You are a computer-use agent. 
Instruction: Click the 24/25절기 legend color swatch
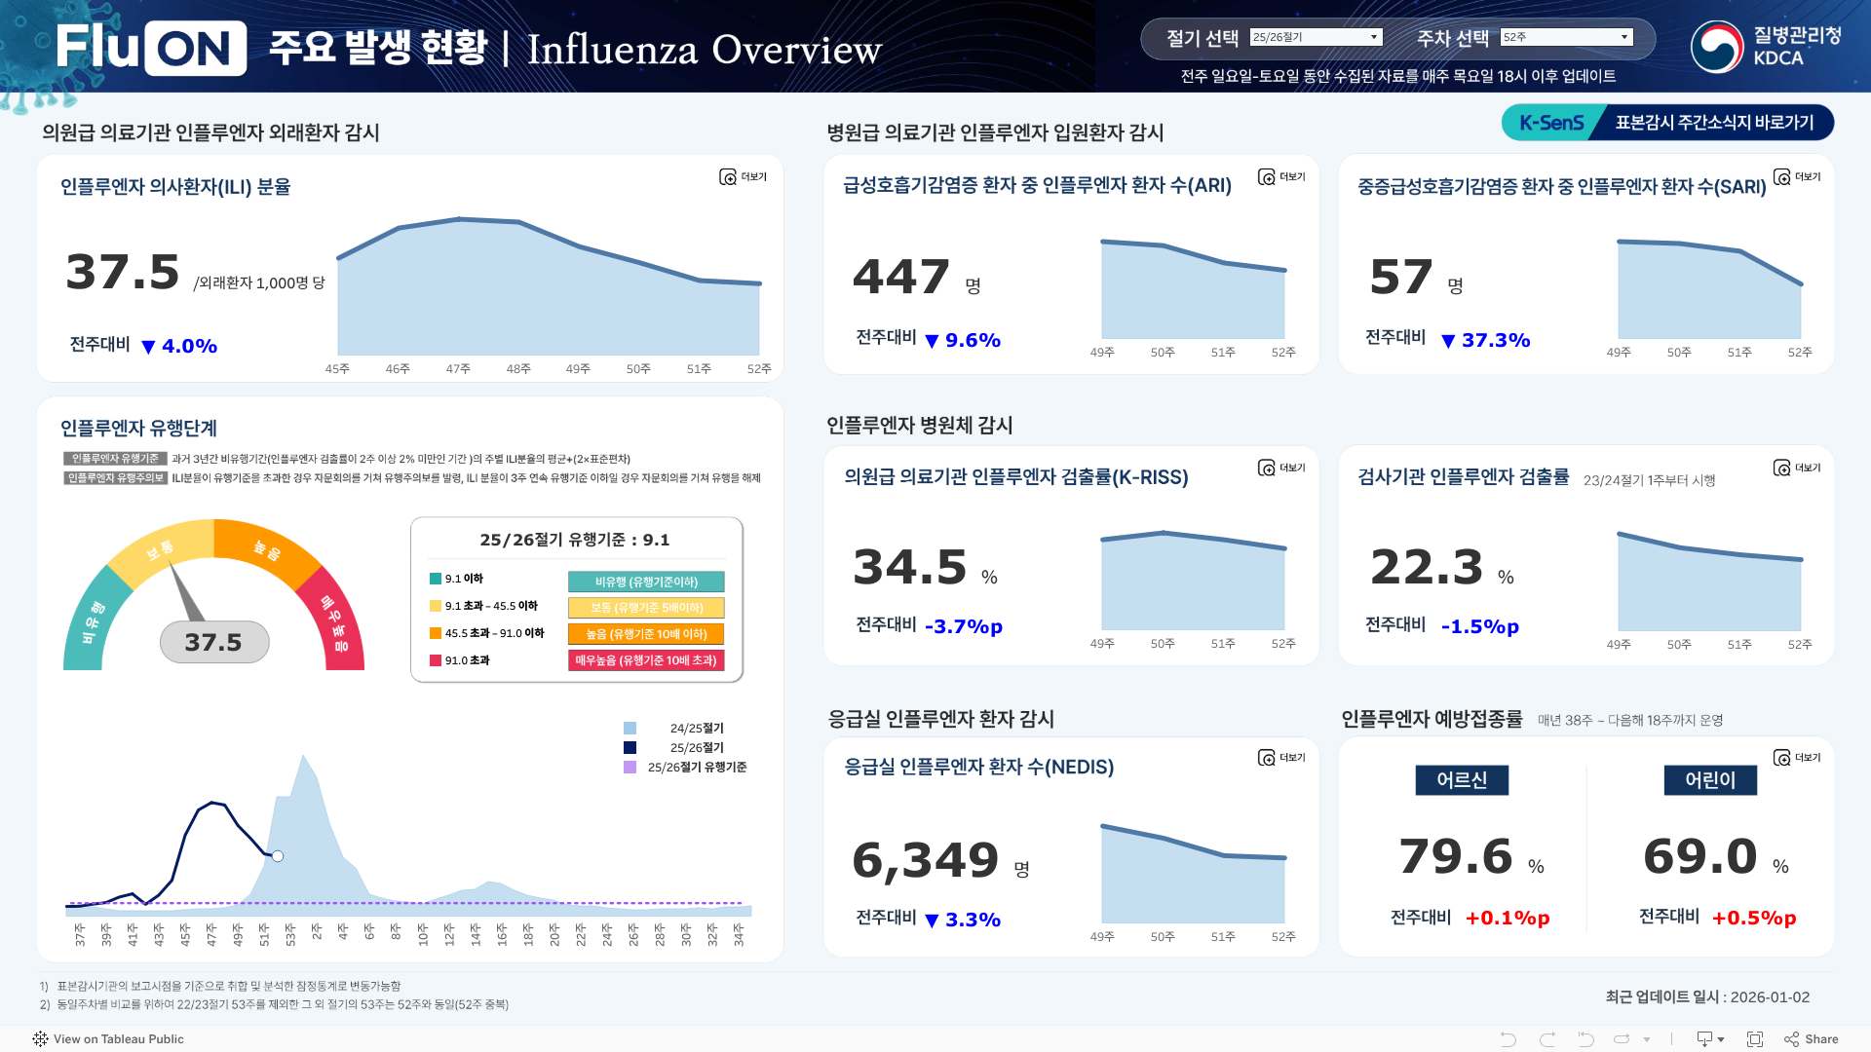630,729
